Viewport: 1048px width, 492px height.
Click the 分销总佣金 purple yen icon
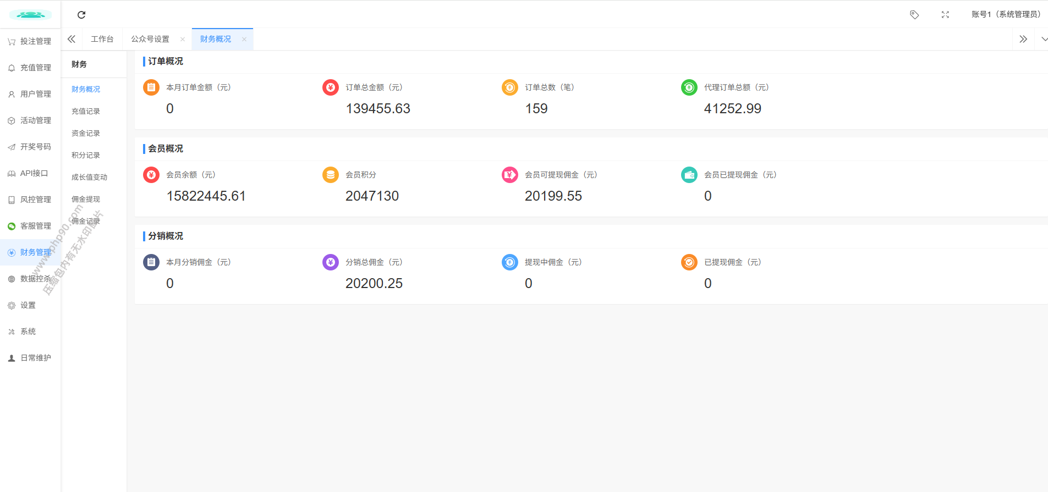[331, 262]
